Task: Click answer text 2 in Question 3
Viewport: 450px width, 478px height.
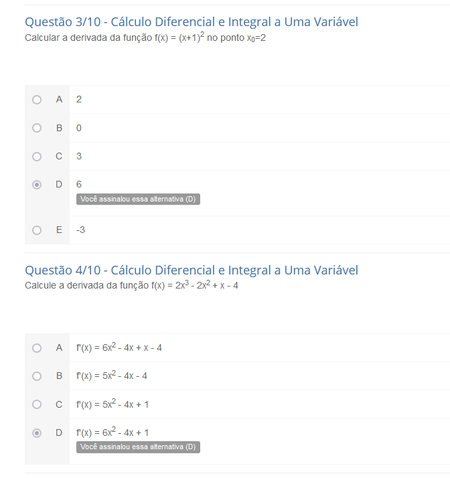Action: coord(79,99)
